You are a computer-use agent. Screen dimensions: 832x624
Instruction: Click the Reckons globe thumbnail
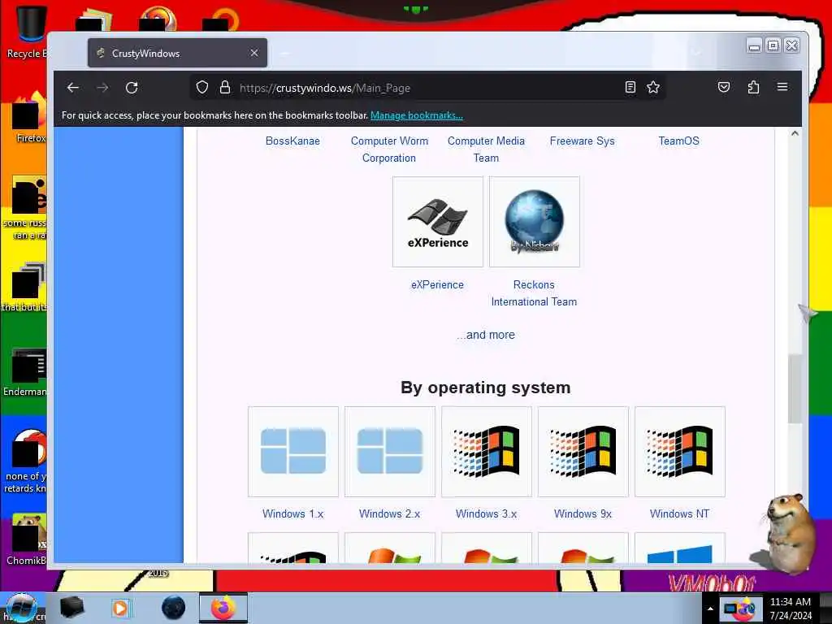535,222
